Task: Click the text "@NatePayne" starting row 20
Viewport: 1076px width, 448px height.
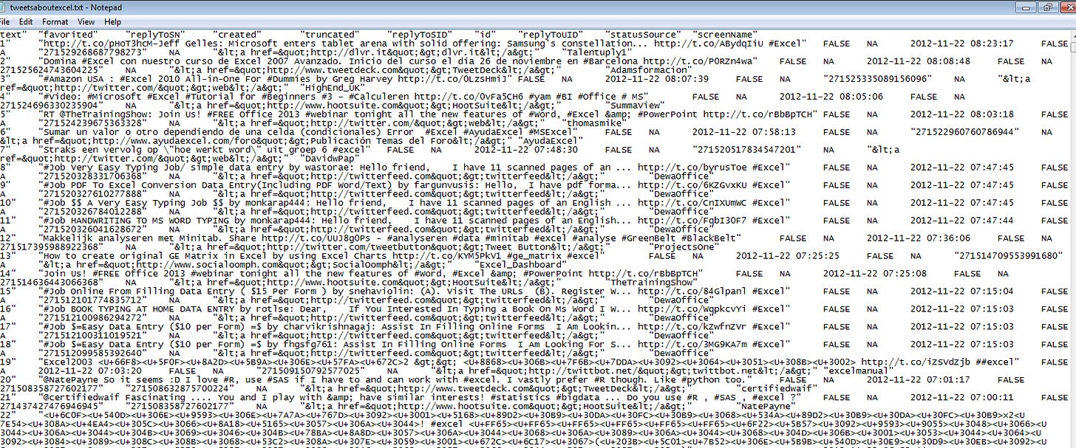Action: click(x=72, y=381)
